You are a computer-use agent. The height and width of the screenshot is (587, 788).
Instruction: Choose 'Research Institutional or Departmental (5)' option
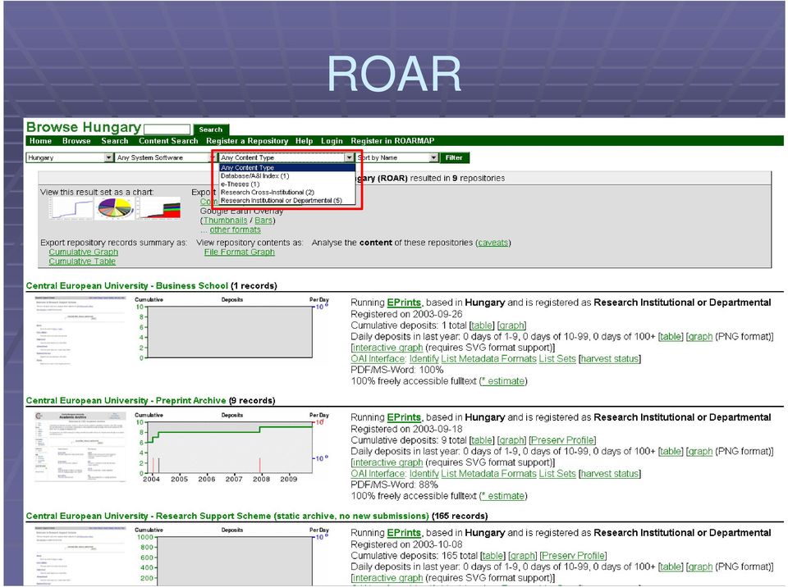(287, 200)
